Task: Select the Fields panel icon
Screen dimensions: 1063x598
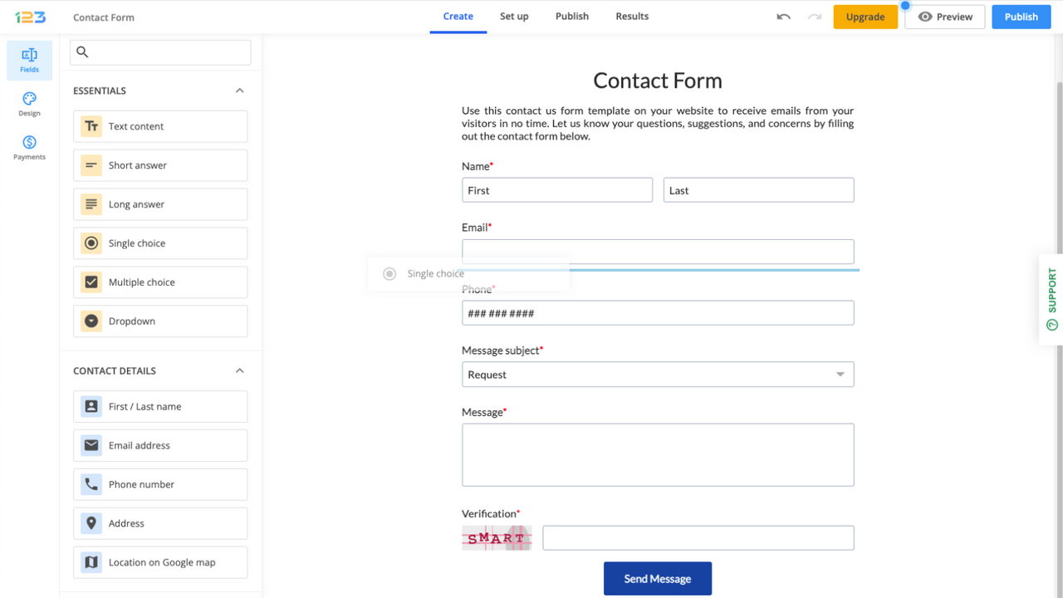Action: tap(29, 60)
